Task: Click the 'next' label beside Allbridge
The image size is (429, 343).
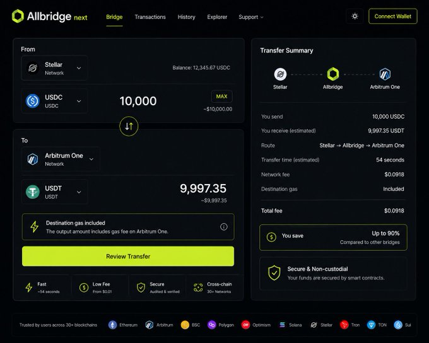Action: [x=81, y=18]
